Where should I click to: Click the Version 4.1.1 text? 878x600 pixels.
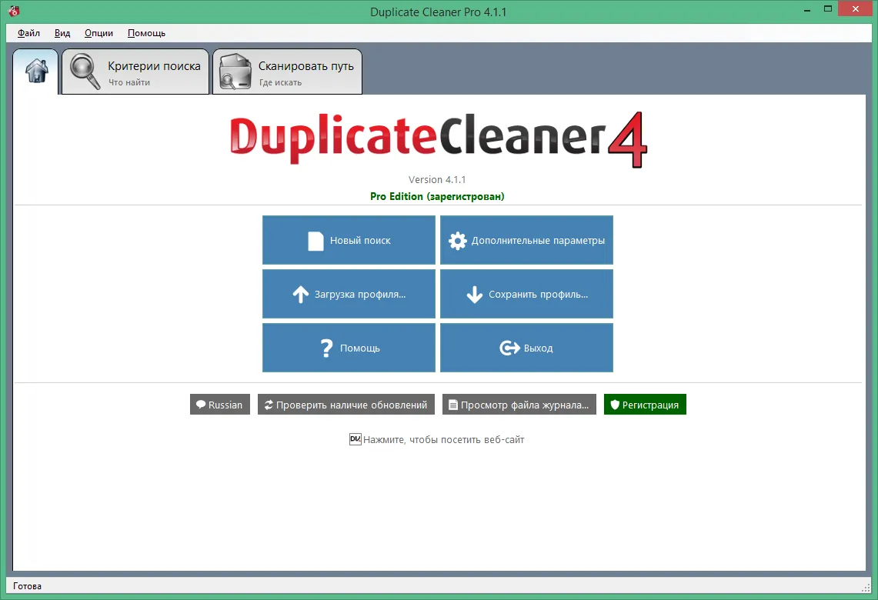coord(437,180)
